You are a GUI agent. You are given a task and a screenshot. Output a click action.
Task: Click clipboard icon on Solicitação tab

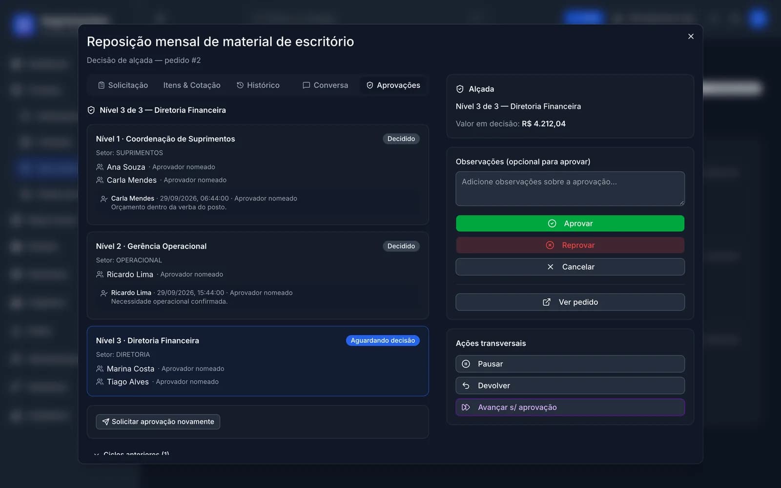coord(101,85)
